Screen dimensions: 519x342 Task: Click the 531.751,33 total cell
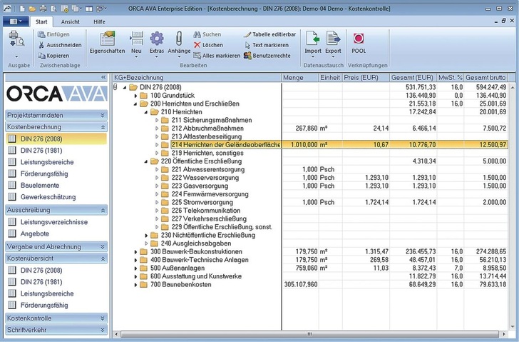tap(413, 87)
